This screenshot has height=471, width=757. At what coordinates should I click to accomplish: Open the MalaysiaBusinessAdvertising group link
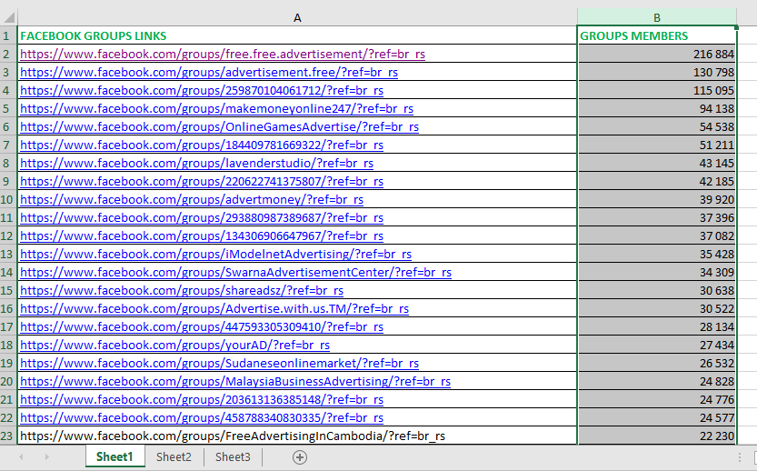(235, 382)
